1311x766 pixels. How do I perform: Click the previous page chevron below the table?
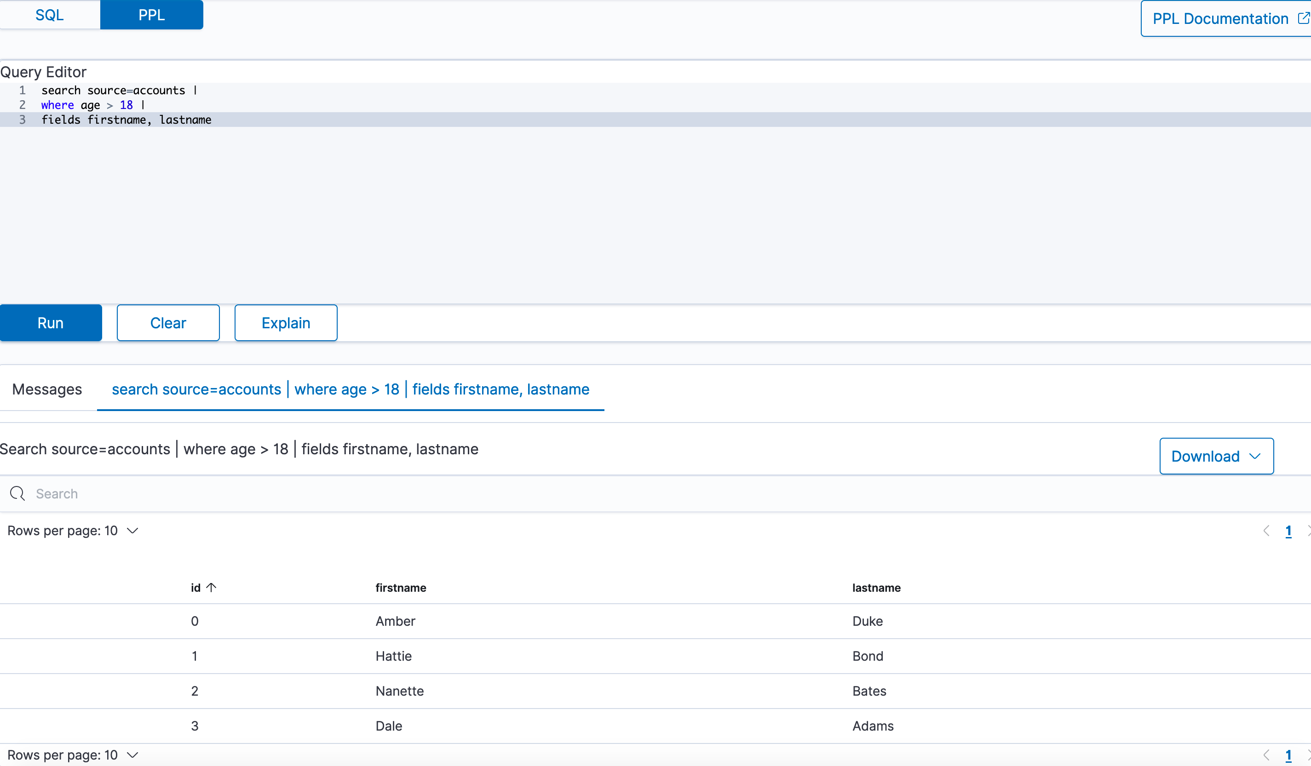[1266, 755]
